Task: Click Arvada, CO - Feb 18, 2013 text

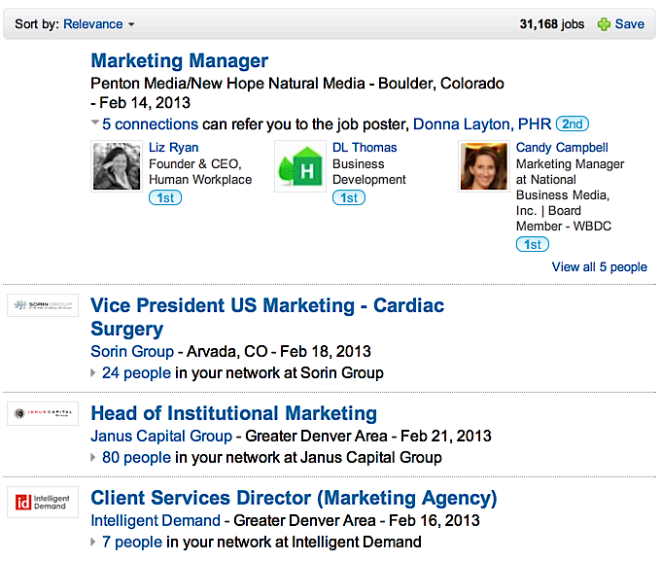Action: (x=279, y=351)
